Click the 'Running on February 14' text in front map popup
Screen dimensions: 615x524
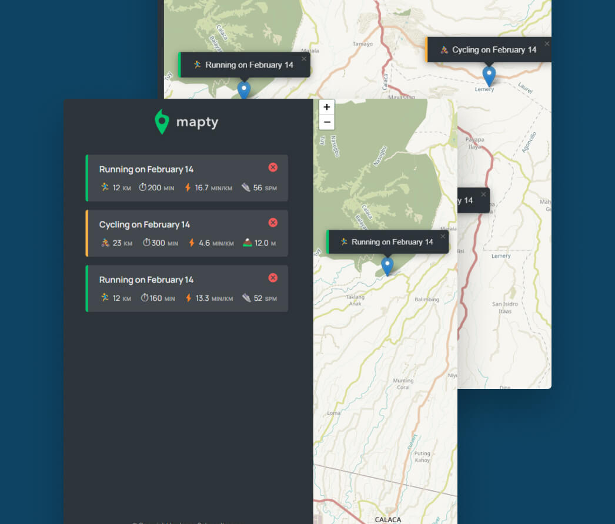(x=392, y=242)
